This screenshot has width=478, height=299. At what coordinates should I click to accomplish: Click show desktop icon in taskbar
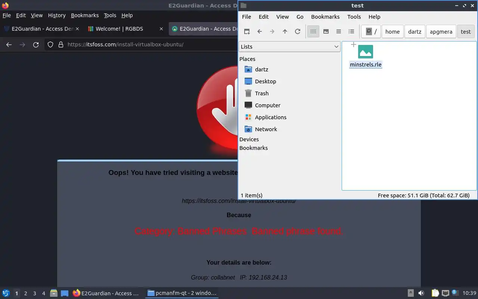coord(65,293)
